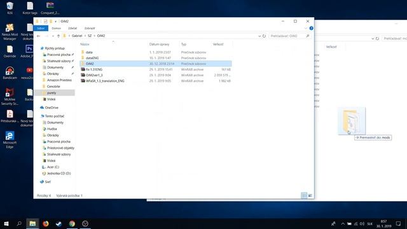Click the SZ breadcrumb segment

pos(90,36)
